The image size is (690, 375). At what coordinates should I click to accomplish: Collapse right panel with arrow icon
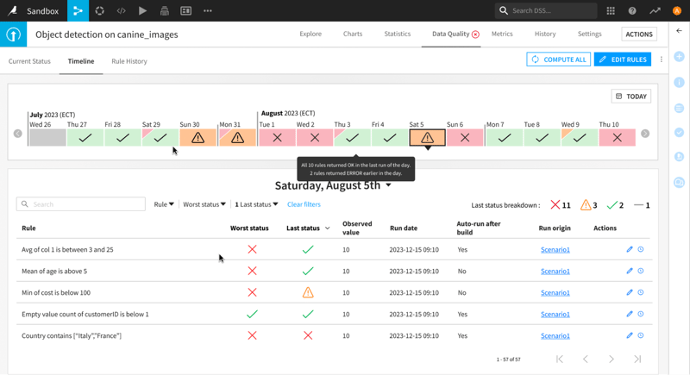pos(679,31)
